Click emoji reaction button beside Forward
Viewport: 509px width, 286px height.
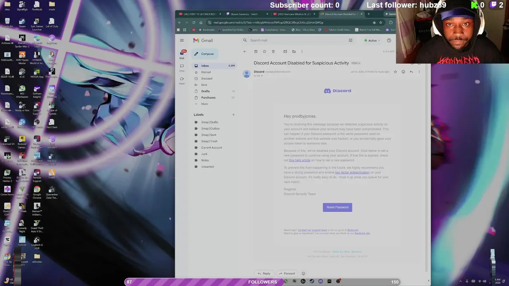point(303,273)
